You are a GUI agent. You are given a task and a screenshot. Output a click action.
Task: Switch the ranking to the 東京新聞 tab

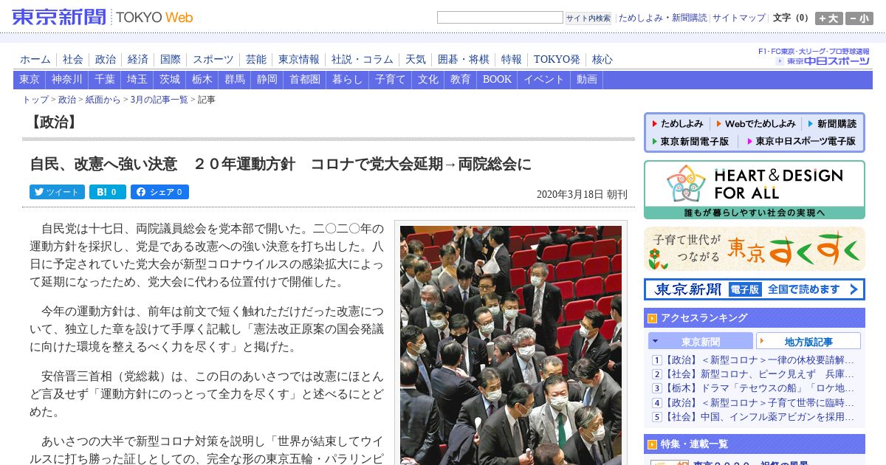click(701, 341)
